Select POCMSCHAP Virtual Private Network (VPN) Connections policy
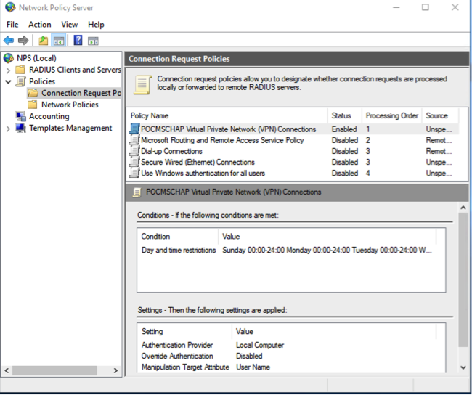This screenshot has height=395, width=472. 229,129
